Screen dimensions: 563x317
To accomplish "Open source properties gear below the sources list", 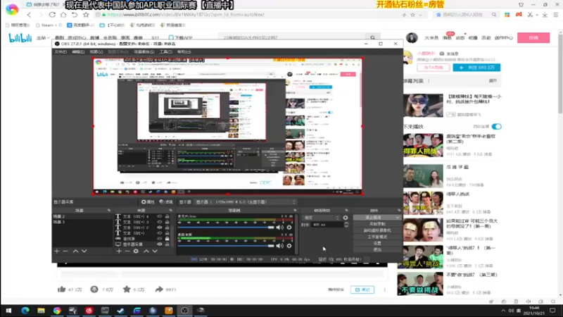I will [x=136, y=251].
